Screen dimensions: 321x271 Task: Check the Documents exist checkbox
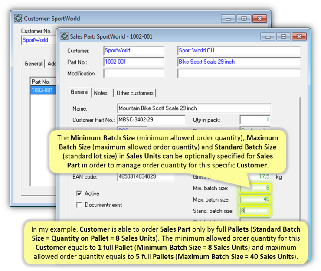point(79,205)
